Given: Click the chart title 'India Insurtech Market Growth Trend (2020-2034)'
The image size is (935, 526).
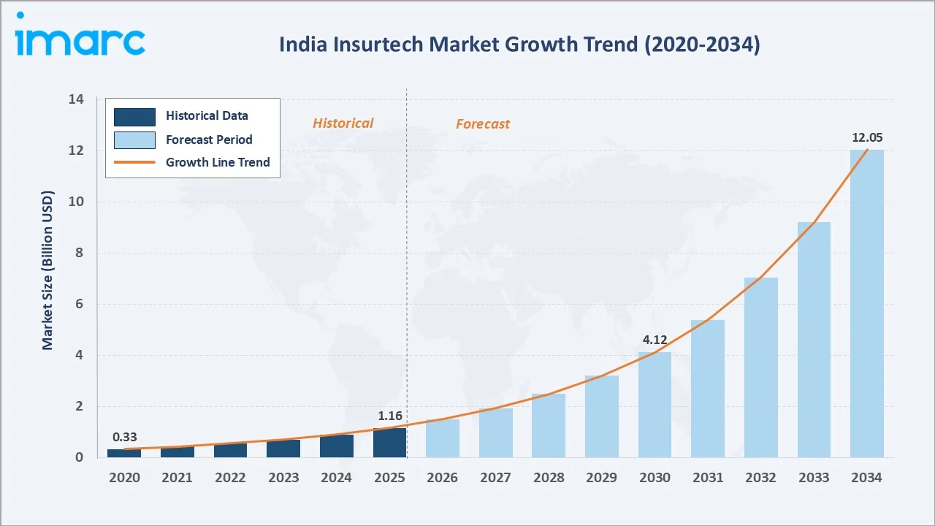Looking at the screenshot, I should pyautogui.click(x=519, y=45).
